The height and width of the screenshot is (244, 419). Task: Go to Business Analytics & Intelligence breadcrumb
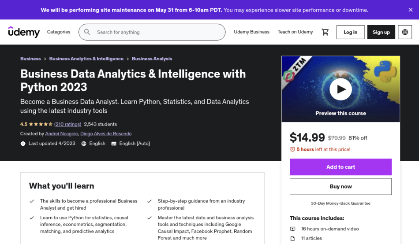click(x=86, y=59)
